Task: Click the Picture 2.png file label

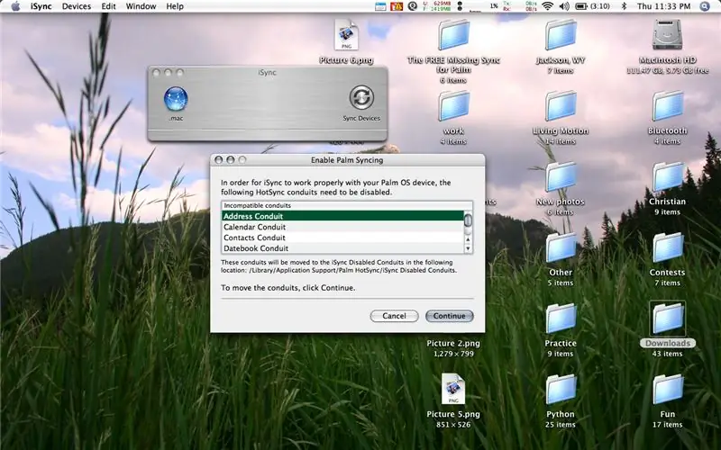Action: (x=453, y=343)
